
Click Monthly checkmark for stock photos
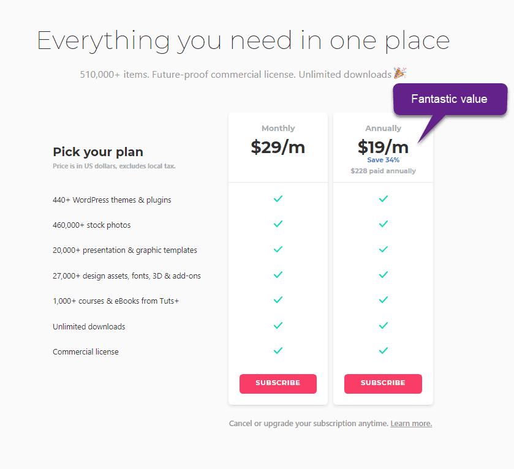278,224
